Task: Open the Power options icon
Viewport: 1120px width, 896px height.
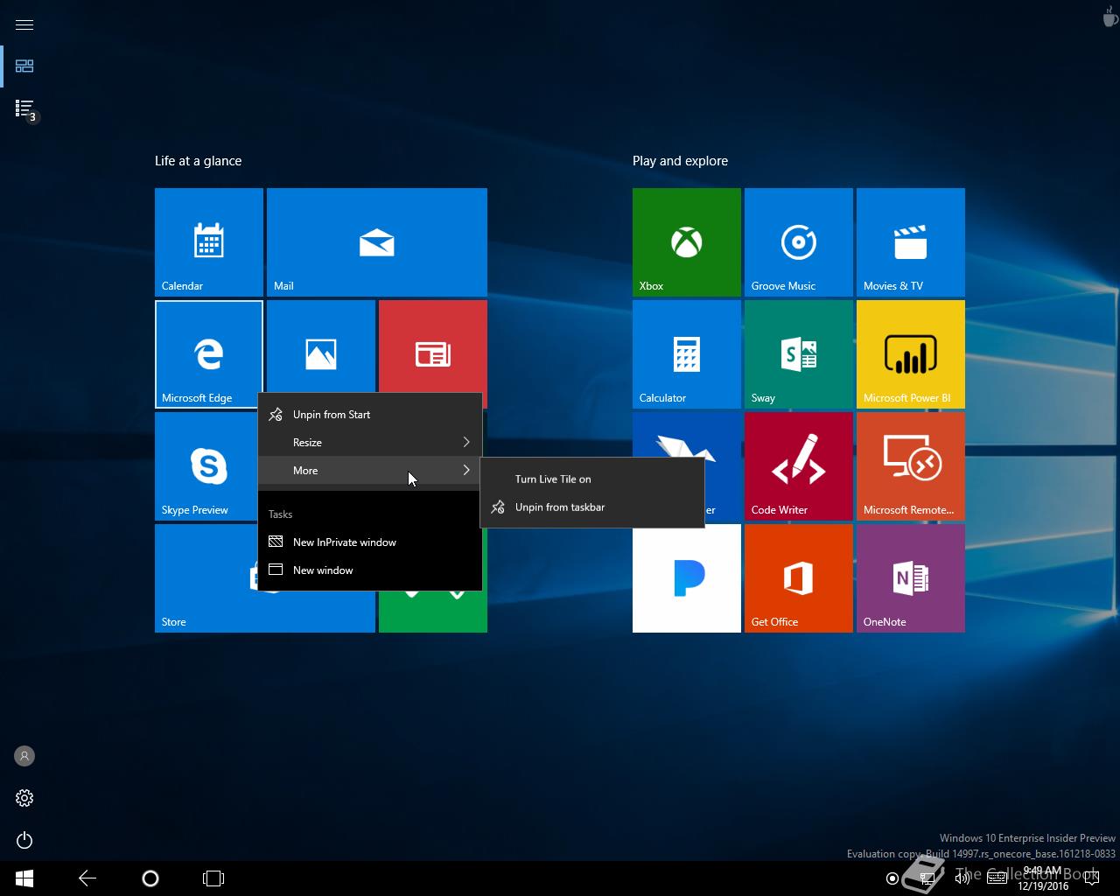Action: (24, 840)
